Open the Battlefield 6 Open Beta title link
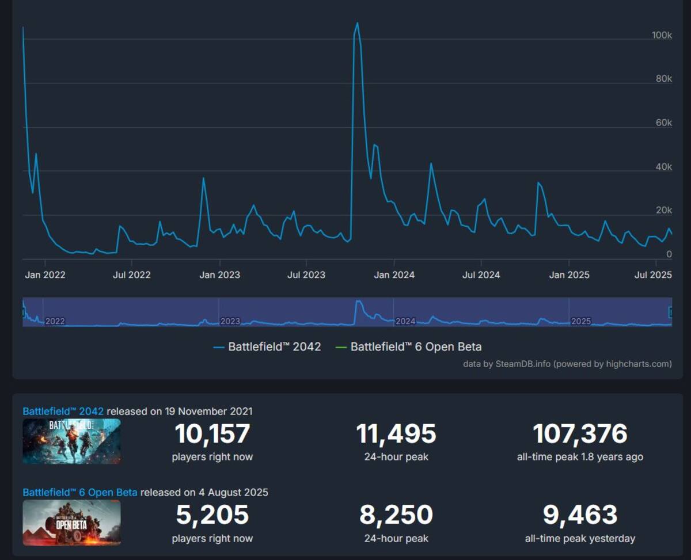Image resolution: width=691 pixels, height=560 pixels. point(80,492)
